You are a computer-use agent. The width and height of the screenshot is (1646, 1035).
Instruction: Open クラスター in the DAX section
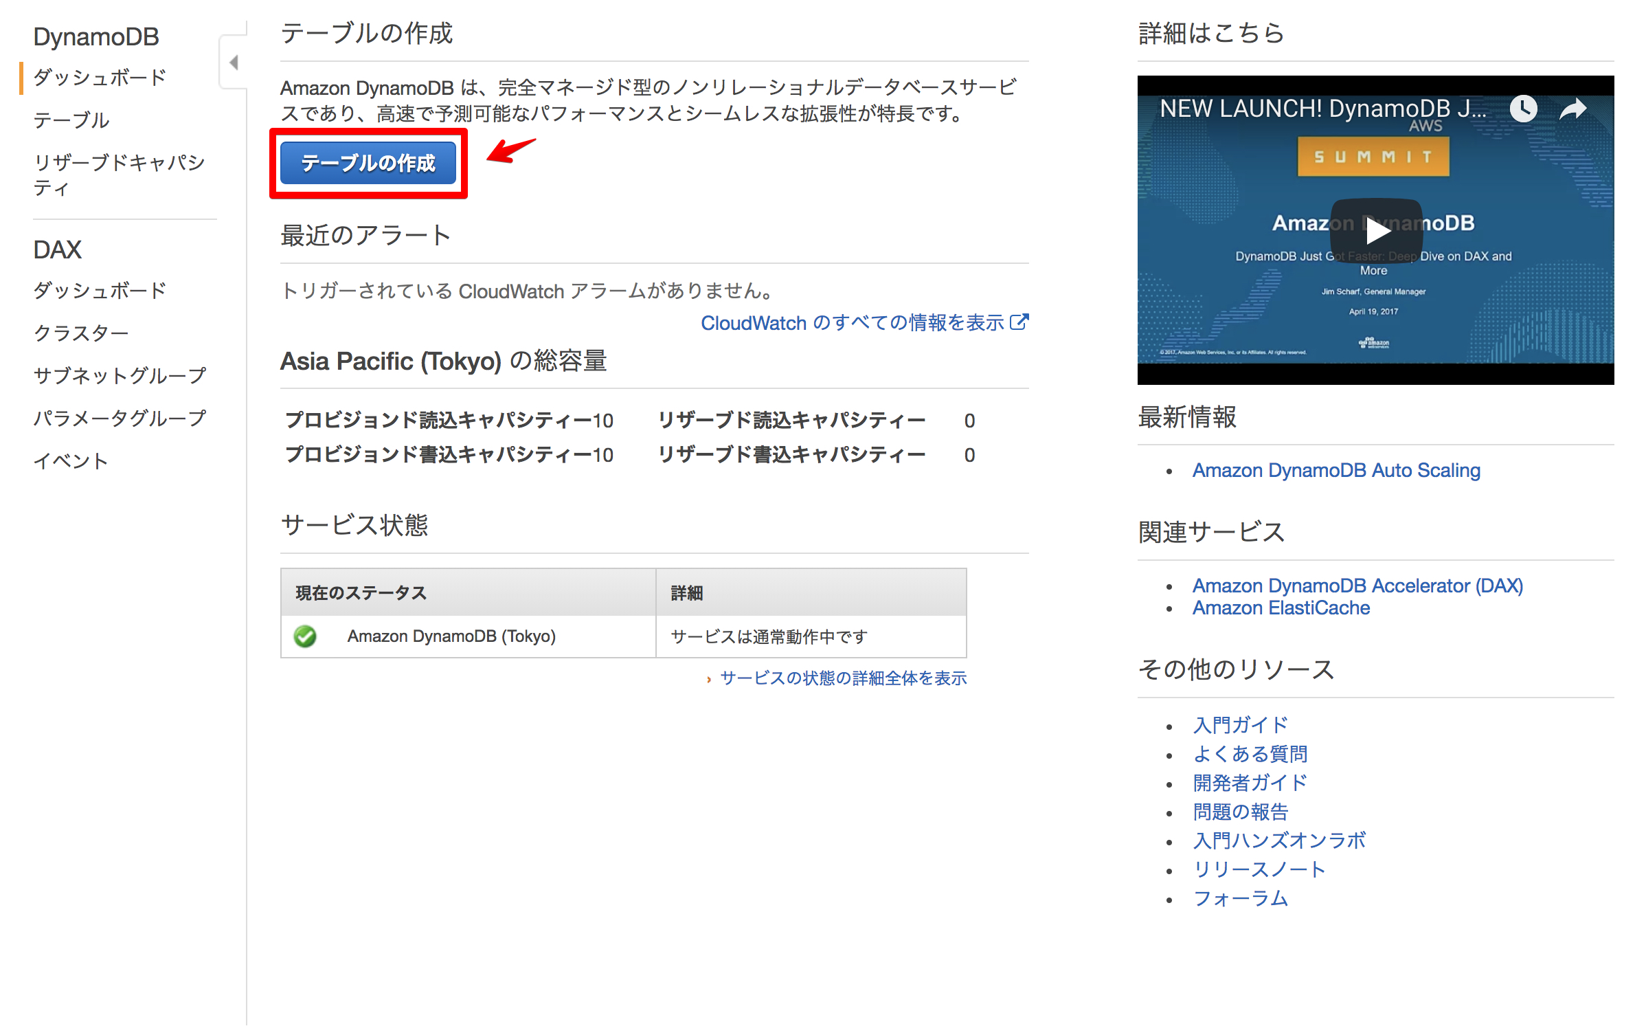coord(81,333)
